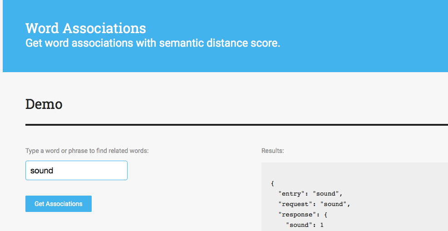Focus the word input field containing "sound"

point(76,171)
